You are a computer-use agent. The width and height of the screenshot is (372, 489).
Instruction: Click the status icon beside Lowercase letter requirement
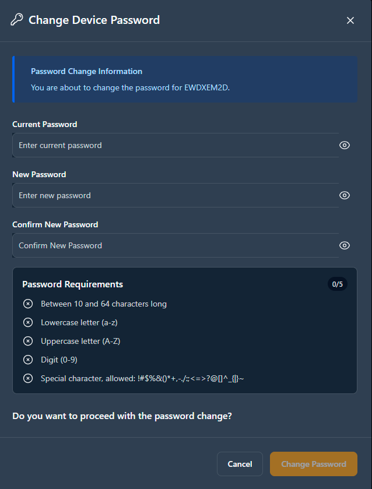pos(28,322)
